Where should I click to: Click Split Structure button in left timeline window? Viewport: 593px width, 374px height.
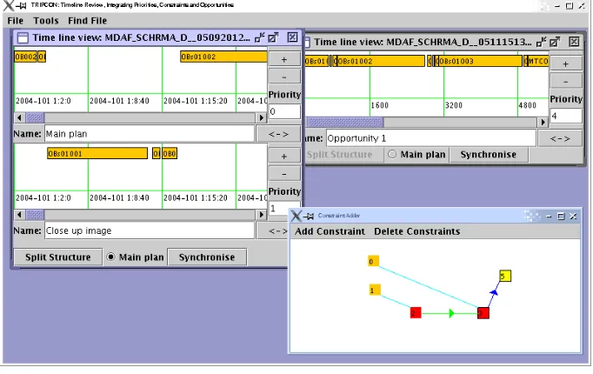pyautogui.click(x=58, y=257)
